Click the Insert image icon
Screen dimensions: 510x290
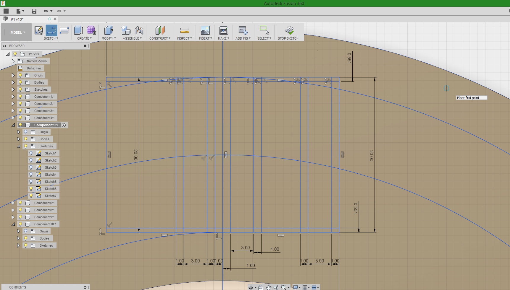pyautogui.click(x=205, y=30)
